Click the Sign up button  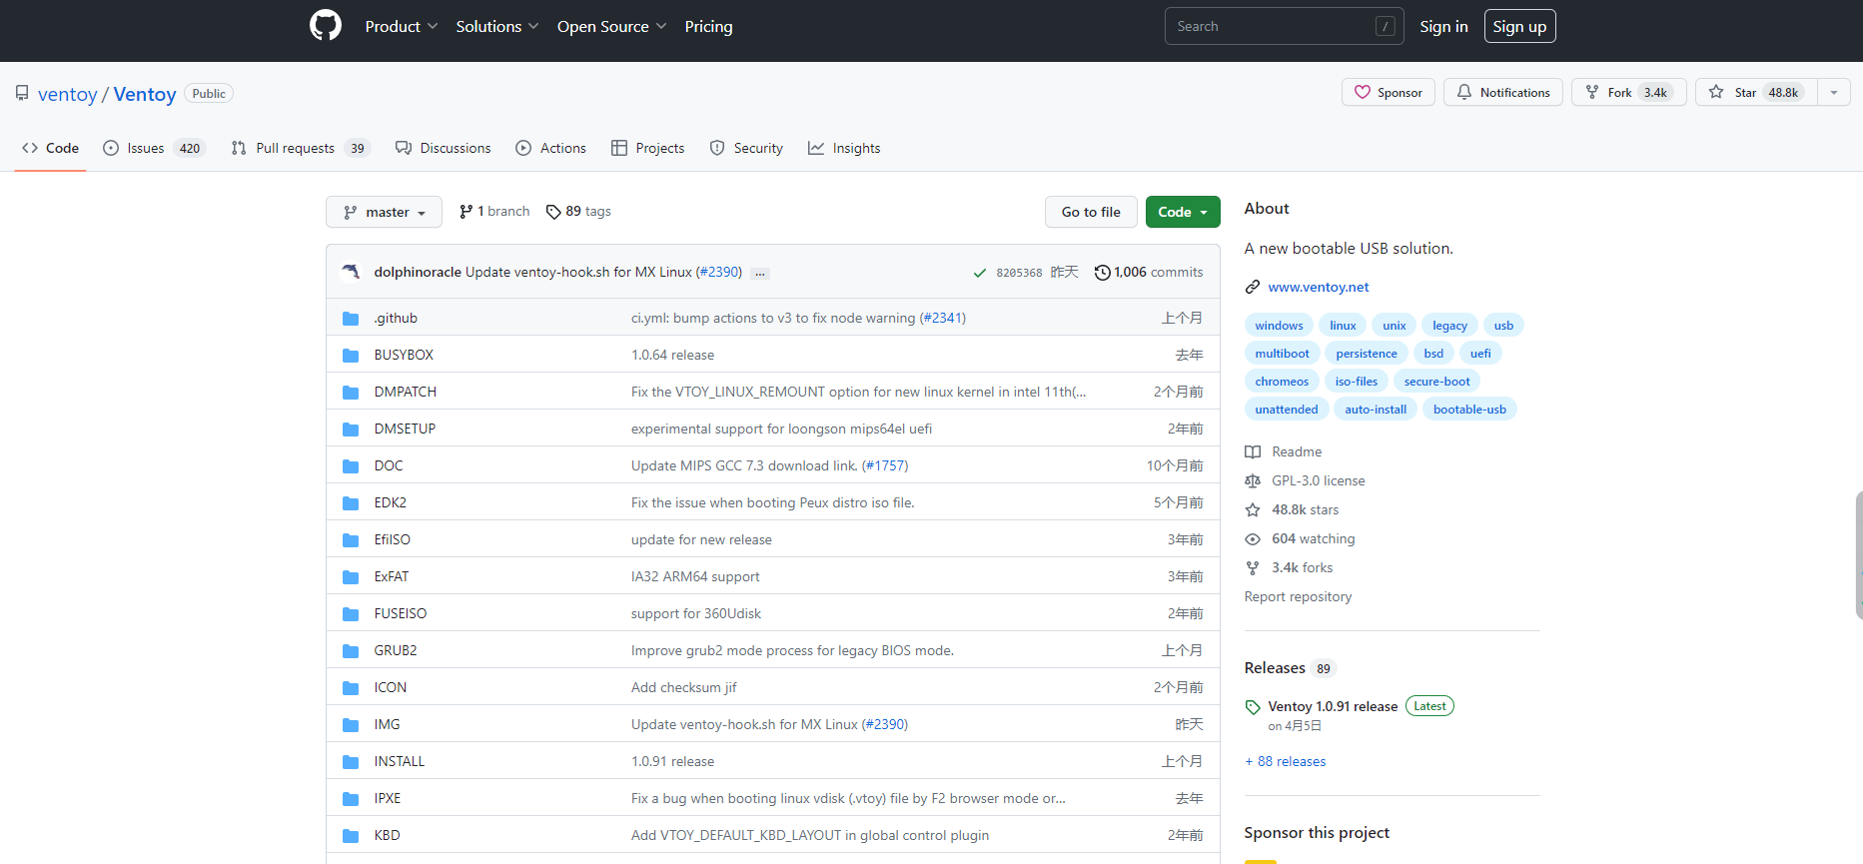pyautogui.click(x=1519, y=26)
